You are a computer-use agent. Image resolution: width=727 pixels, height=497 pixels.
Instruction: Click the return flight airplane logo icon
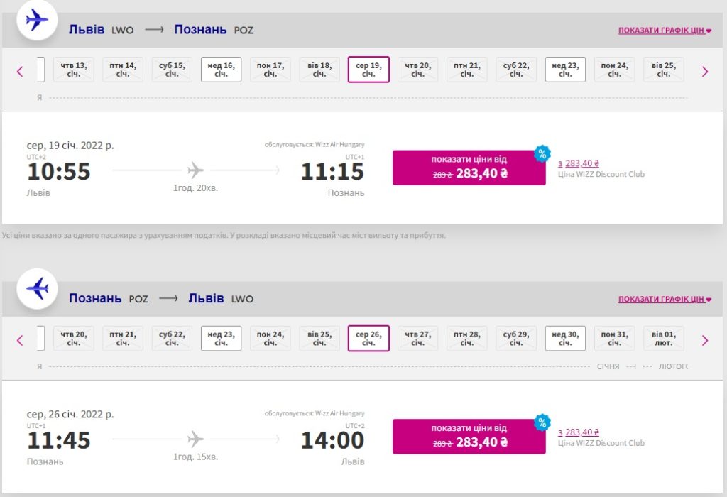pyautogui.click(x=37, y=288)
